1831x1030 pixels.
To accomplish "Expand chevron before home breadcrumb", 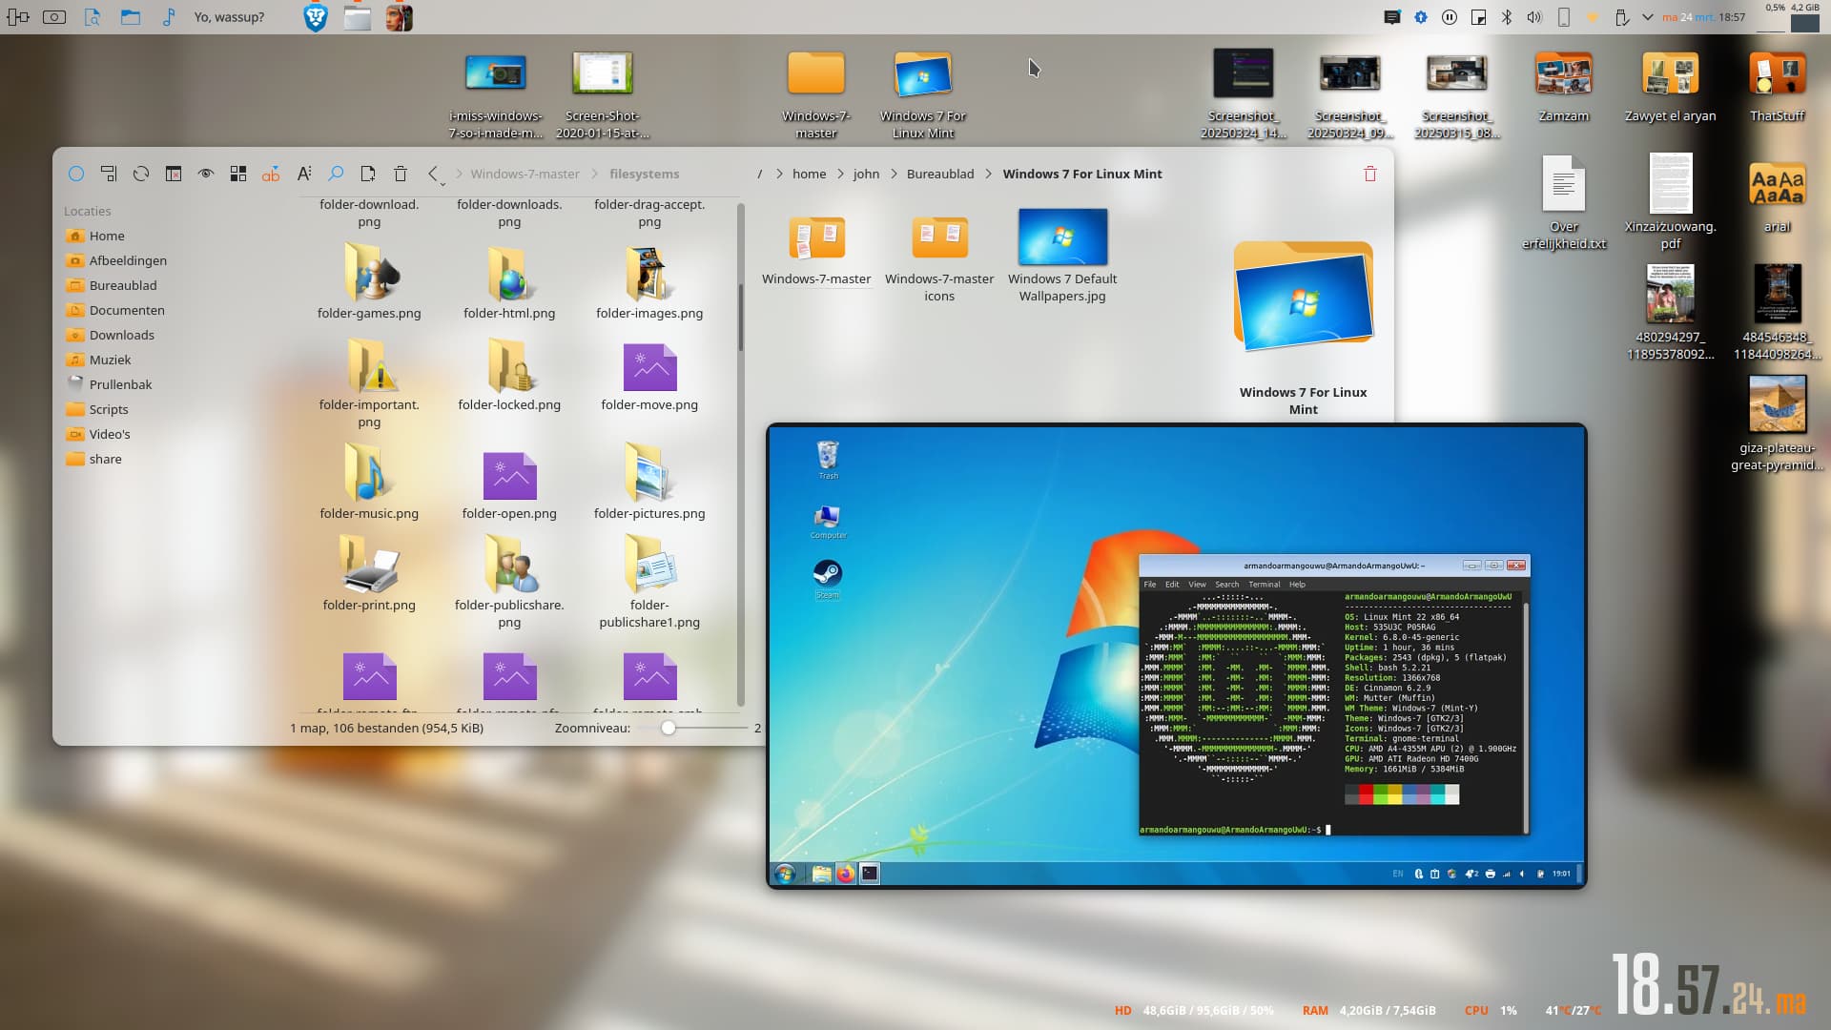I will coord(779,174).
